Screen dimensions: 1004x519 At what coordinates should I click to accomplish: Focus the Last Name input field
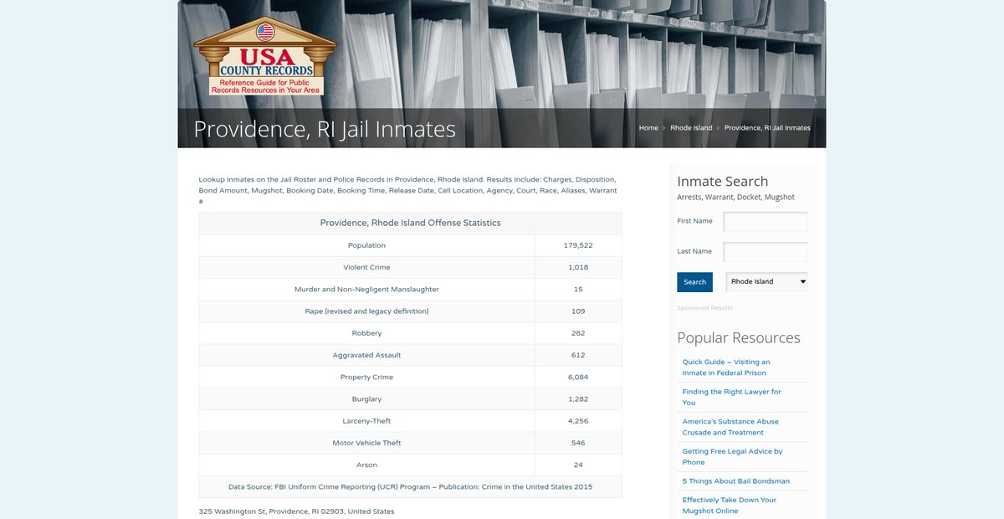click(x=766, y=251)
